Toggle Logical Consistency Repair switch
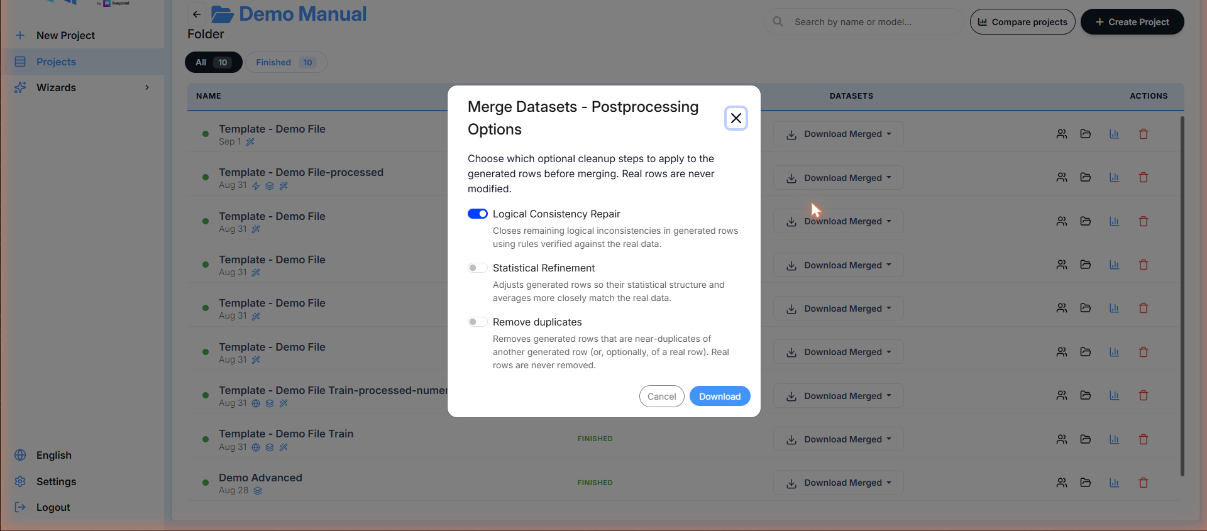This screenshot has width=1207, height=531. point(478,214)
